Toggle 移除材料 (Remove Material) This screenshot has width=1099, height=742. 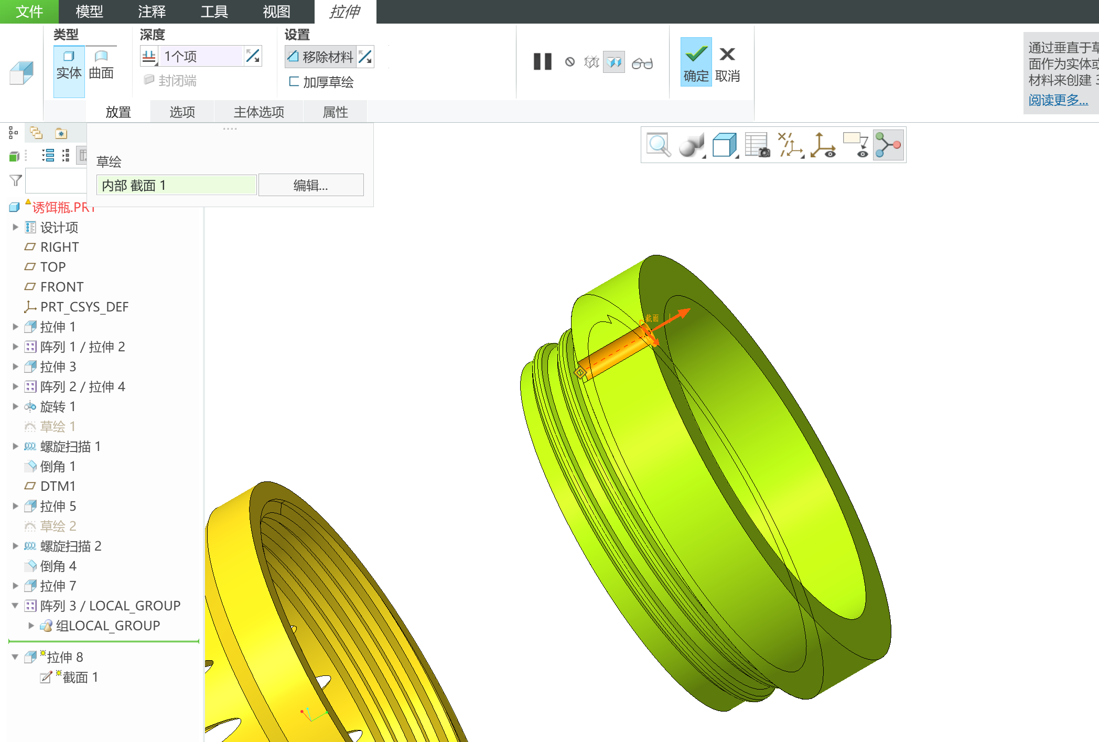click(320, 57)
